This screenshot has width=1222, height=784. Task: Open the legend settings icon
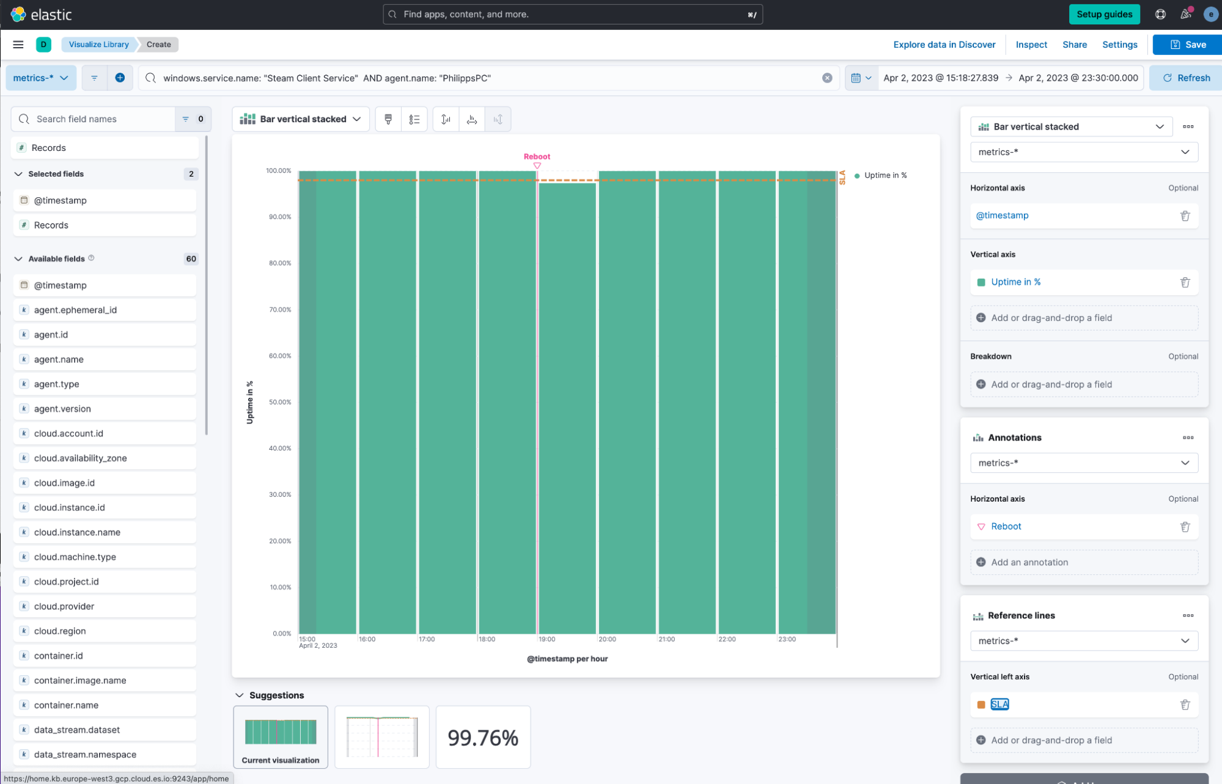coord(414,119)
